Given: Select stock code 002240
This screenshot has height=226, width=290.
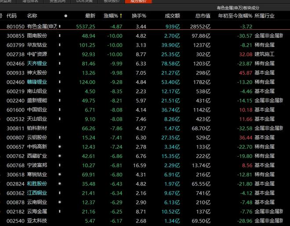Looking at the screenshot, I should [x=15, y=100].
